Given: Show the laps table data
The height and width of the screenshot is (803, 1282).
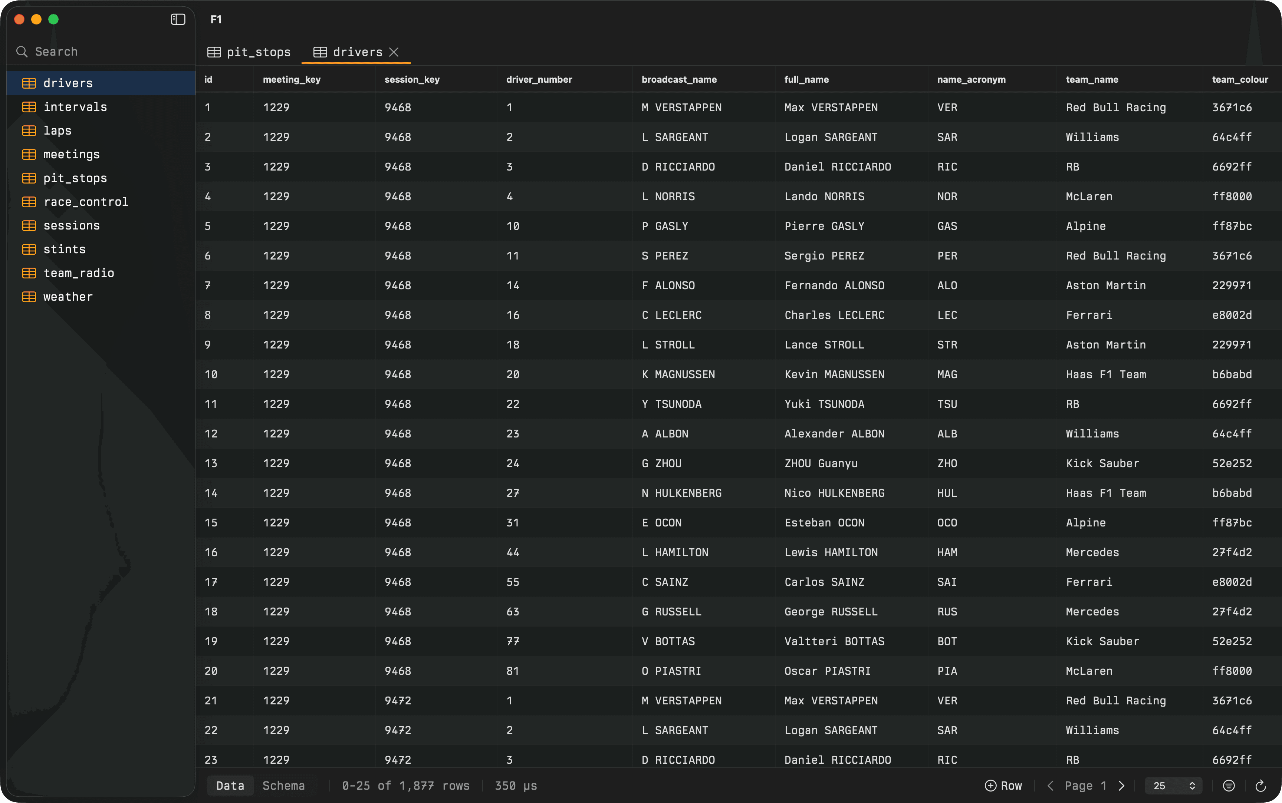Looking at the screenshot, I should [x=57, y=130].
